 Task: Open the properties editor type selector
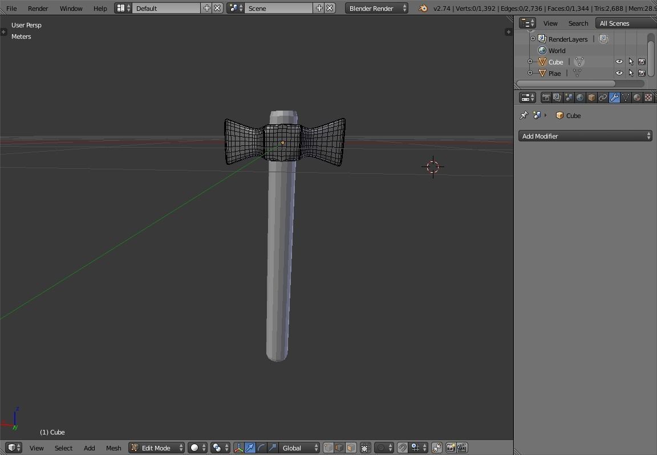[x=527, y=97]
